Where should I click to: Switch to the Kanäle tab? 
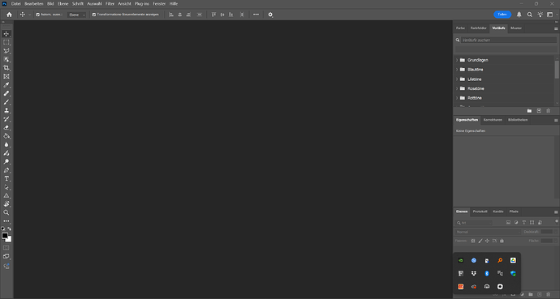[498, 211]
